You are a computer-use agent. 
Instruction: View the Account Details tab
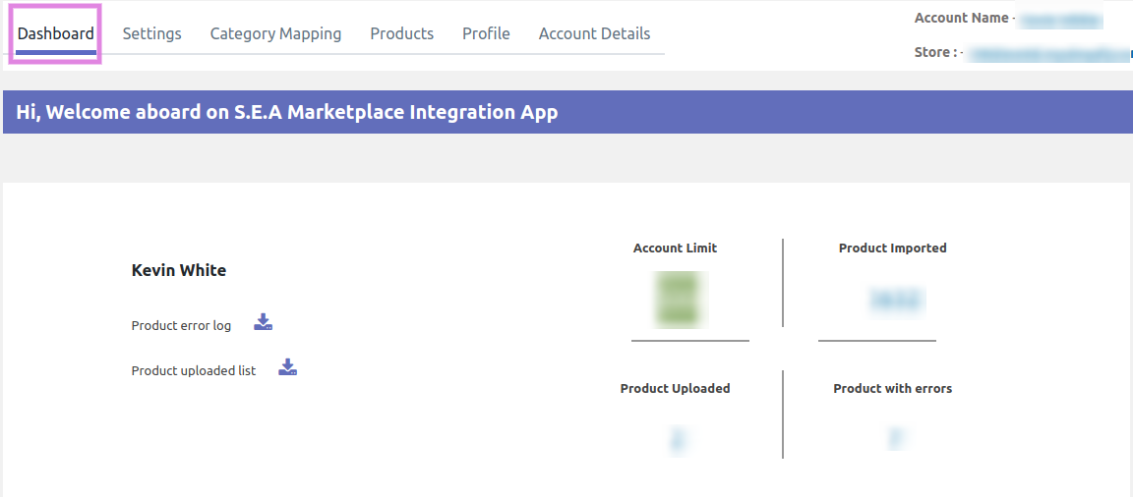tap(595, 34)
